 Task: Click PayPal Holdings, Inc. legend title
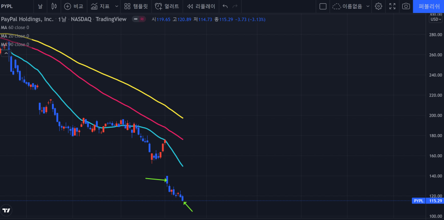click(x=27, y=19)
